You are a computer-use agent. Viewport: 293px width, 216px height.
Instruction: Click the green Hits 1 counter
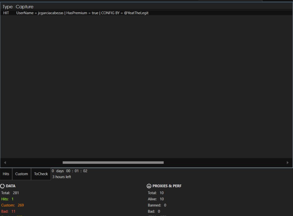coord(7,199)
